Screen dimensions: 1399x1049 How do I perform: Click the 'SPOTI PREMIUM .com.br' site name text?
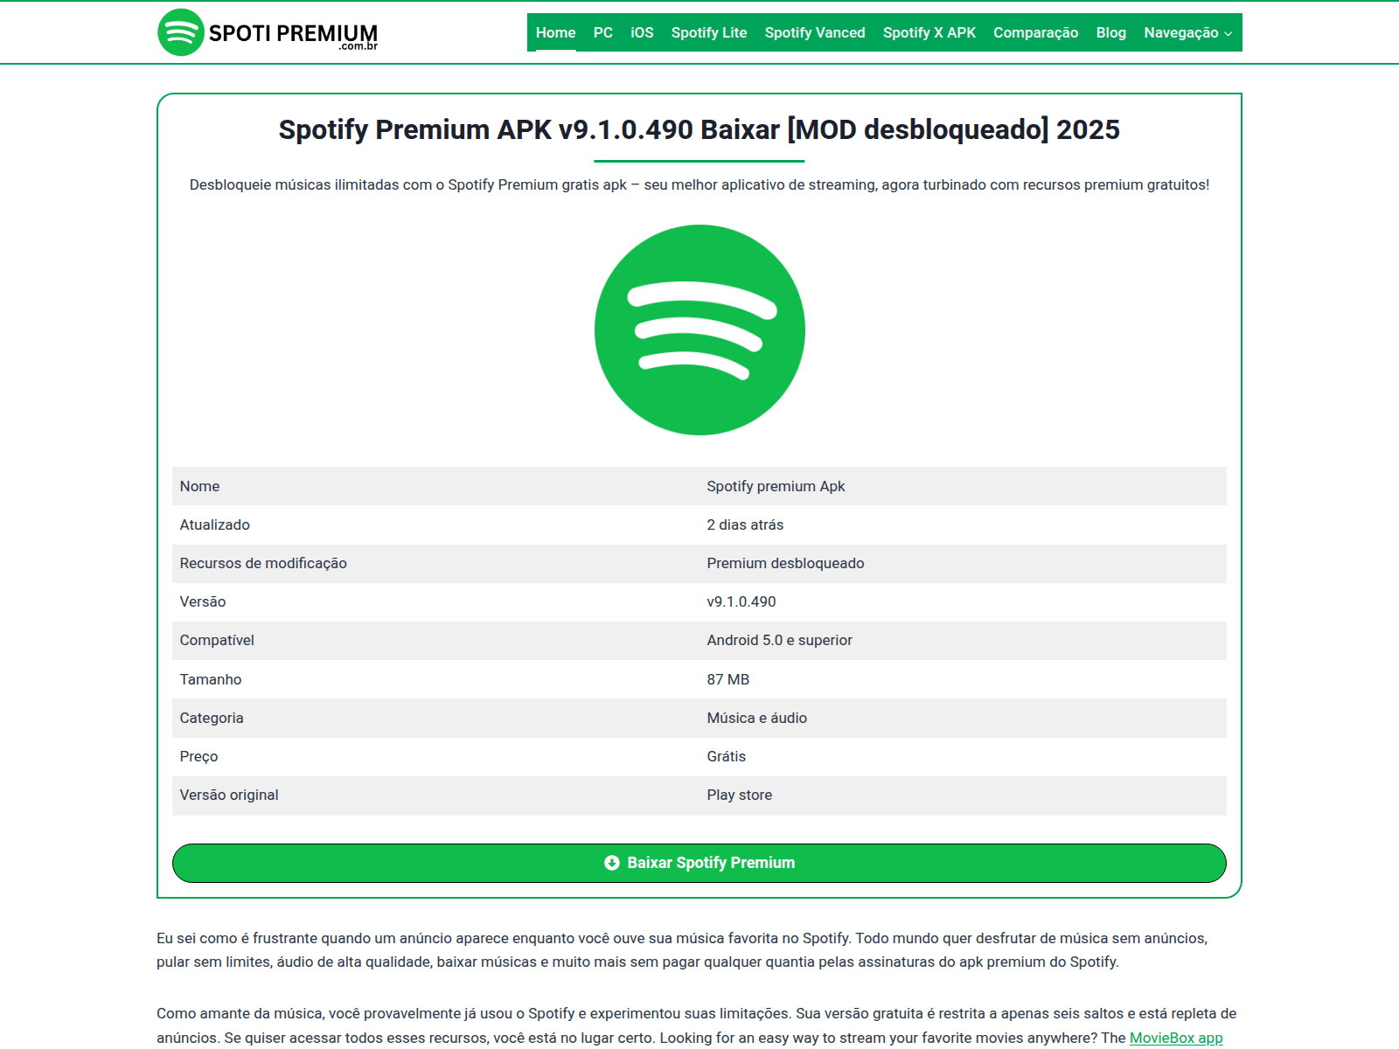(293, 35)
